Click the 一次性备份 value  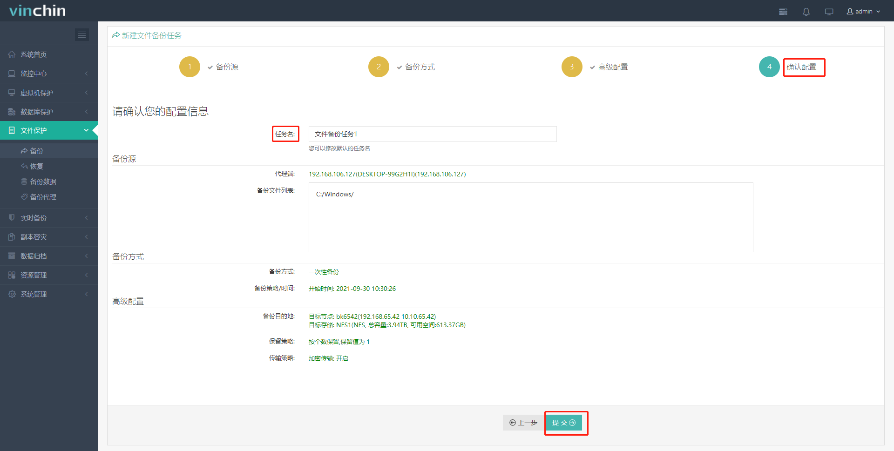324,272
